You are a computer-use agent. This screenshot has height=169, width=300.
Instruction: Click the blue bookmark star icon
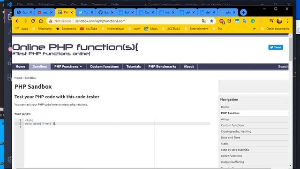click(x=211, y=21)
